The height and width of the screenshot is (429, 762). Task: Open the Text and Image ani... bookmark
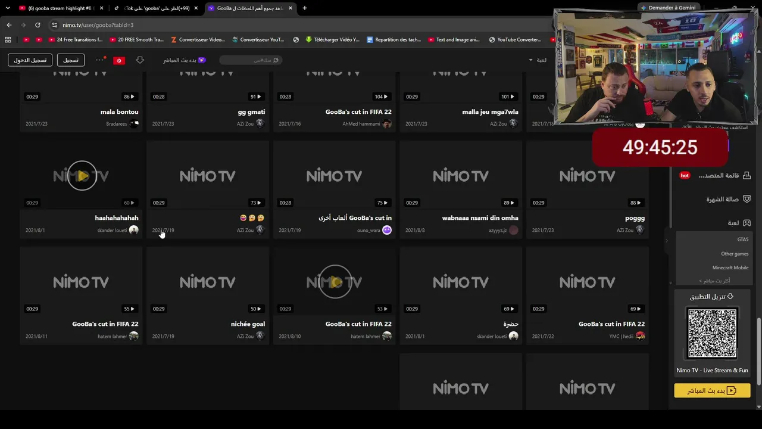454,40
